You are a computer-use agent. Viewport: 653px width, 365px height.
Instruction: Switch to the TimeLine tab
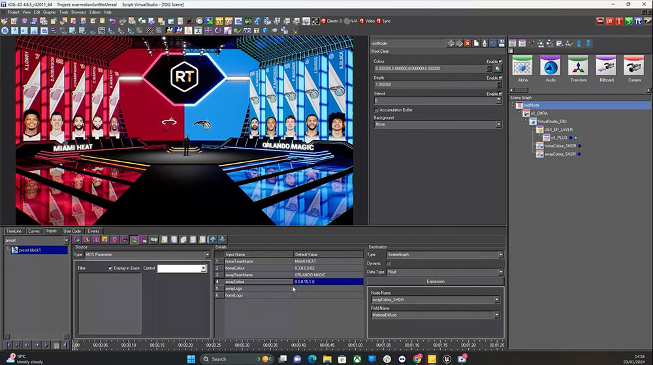tap(14, 231)
